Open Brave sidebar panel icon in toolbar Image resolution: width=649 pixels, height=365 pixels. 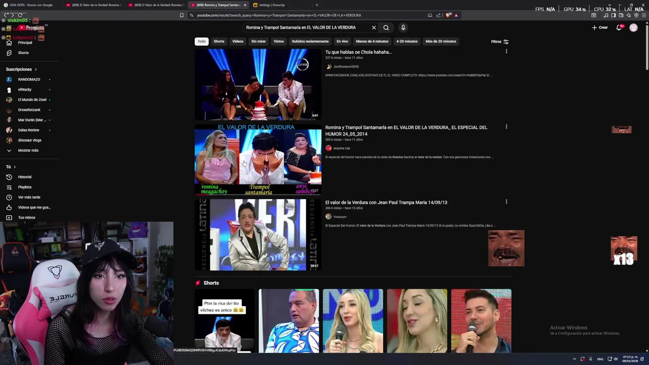coord(613,15)
